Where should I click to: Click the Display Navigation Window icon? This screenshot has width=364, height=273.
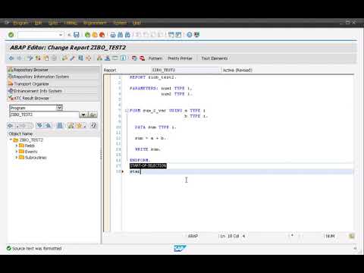(108, 58)
